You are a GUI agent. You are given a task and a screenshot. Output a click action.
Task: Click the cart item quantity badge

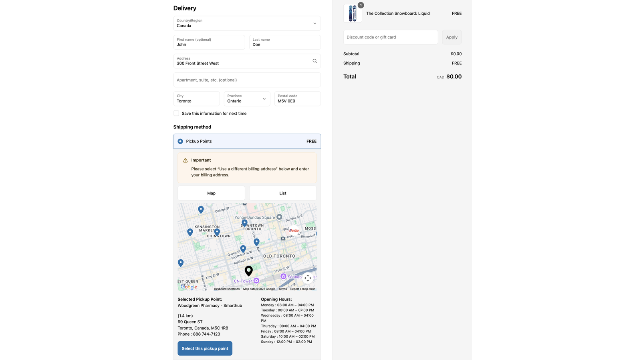(361, 5)
